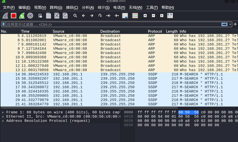Open capture options gear icon
This screenshot has width=238, height=142.
pos(30,16)
